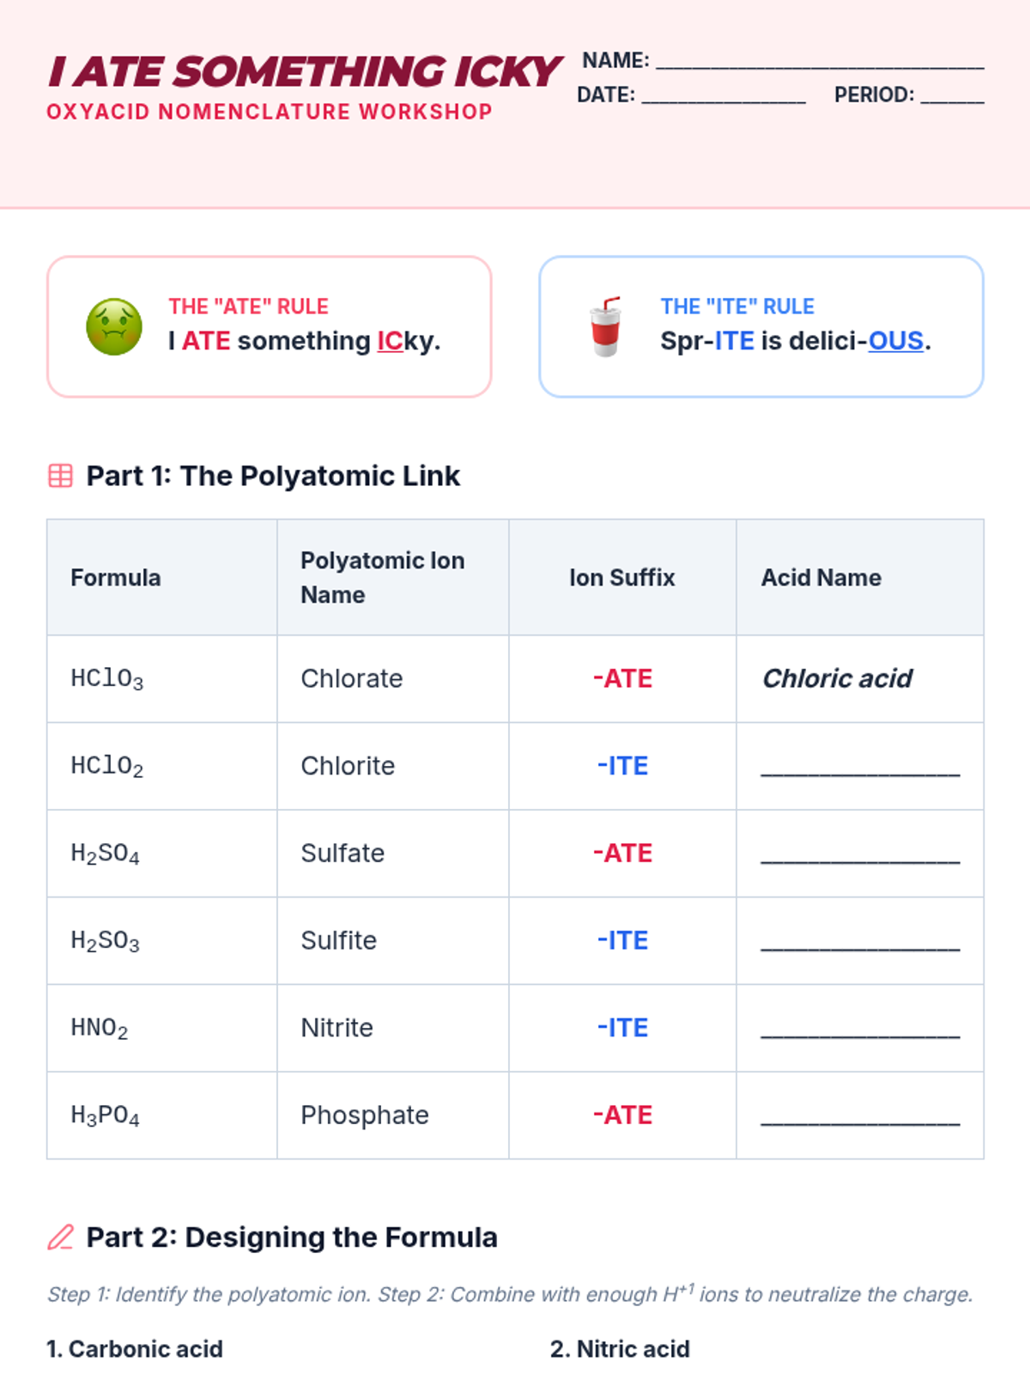Click the "2. Nitric acid" question

point(620,1349)
